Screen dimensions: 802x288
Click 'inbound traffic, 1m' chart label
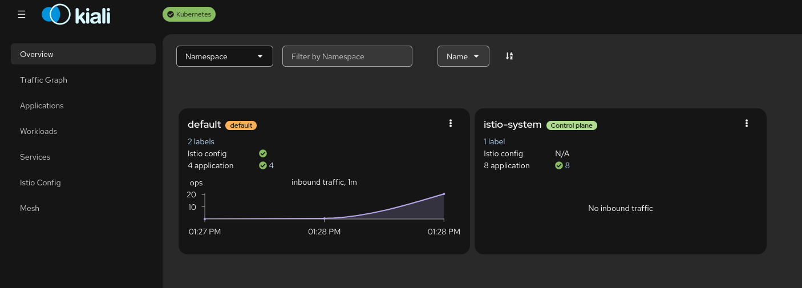[324, 182]
